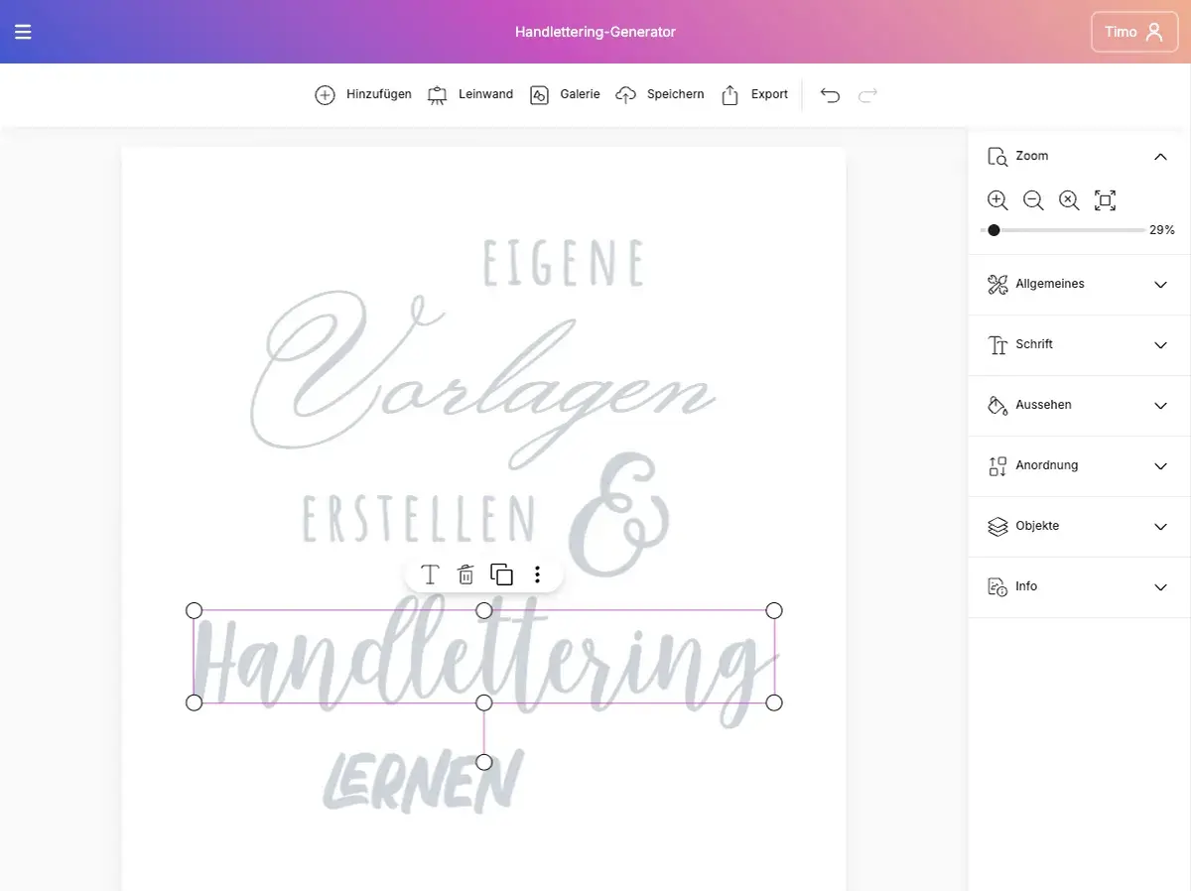
Task: Zoom out with the minus magnifier
Action: pos(1033,200)
